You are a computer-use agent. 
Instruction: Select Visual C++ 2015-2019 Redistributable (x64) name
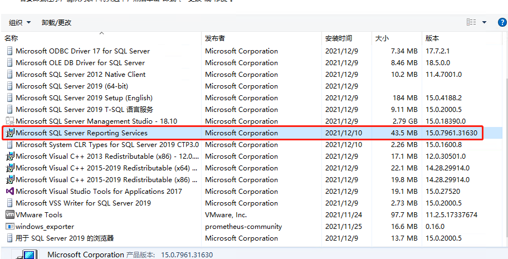click(107, 168)
